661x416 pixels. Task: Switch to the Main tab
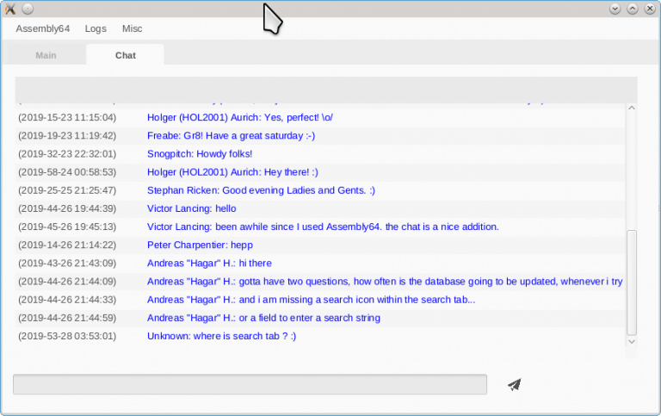(46, 55)
